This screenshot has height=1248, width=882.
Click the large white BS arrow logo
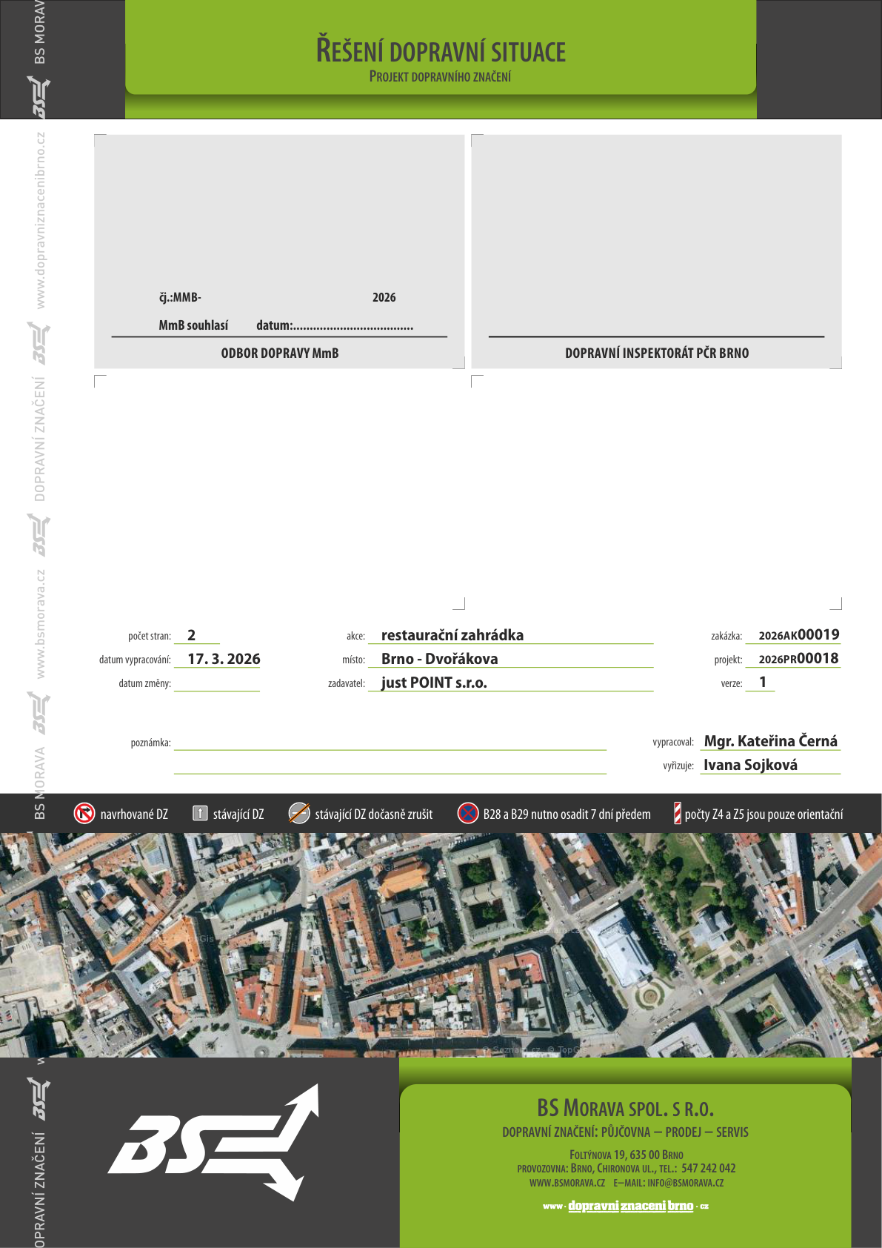(215, 1142)
